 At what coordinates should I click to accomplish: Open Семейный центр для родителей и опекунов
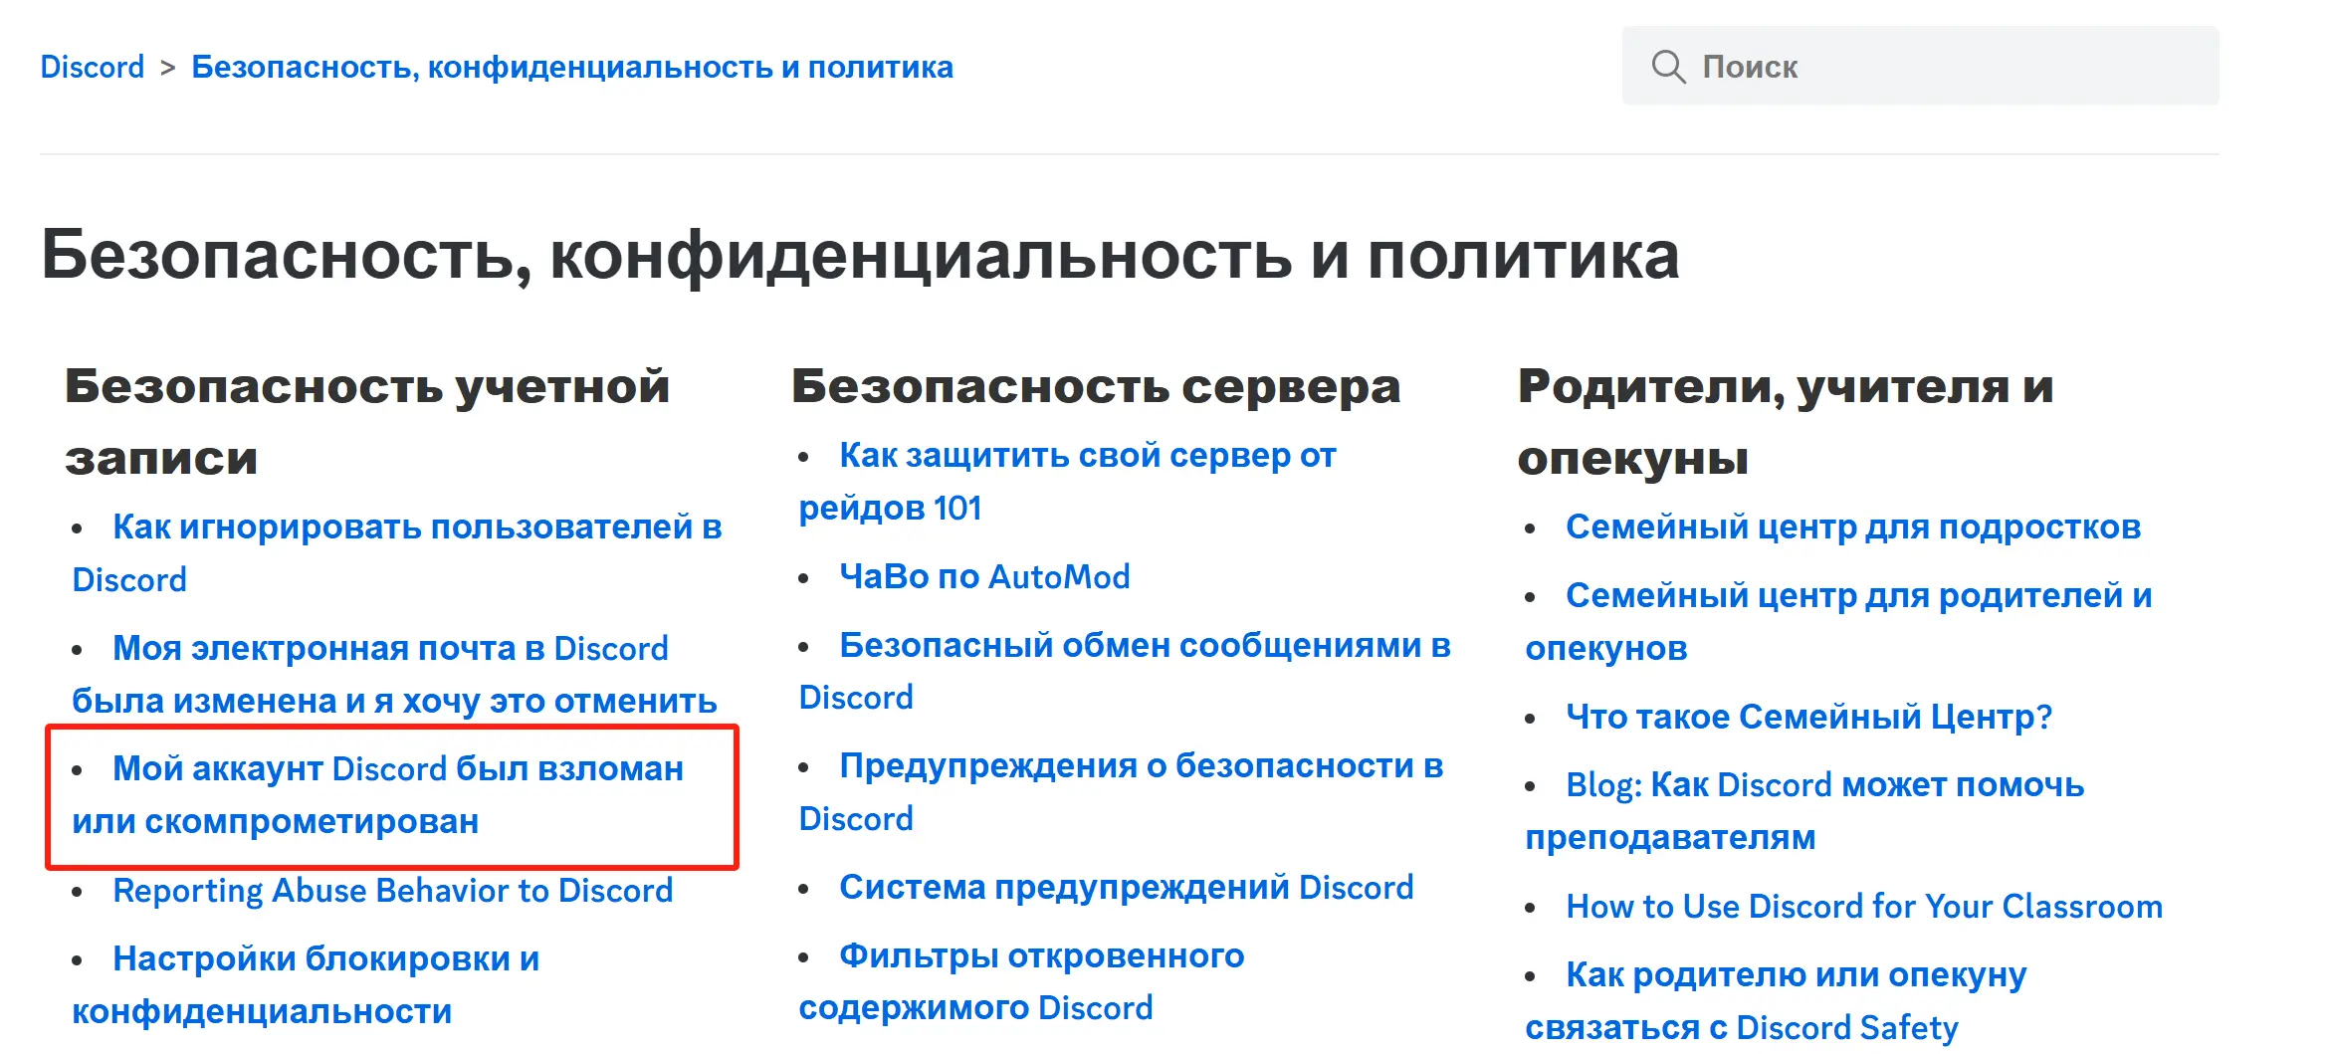(1838, 621)
